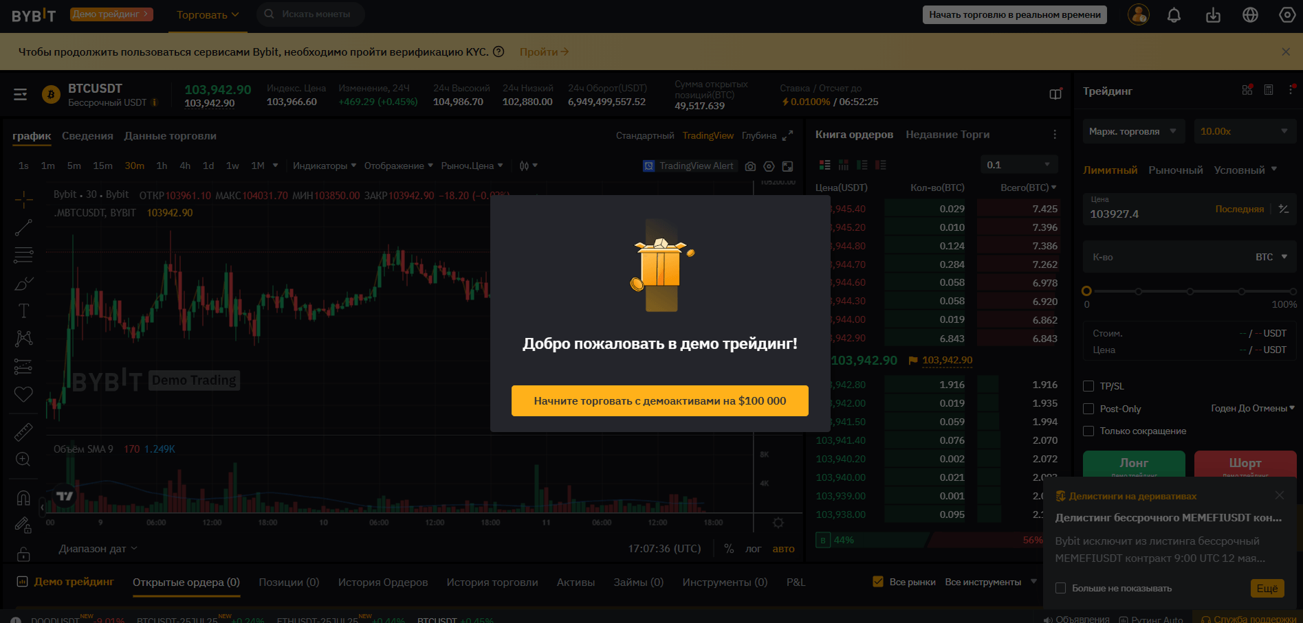The image size is (1303, 623).
Task: Open the notifications bell icon
Action: (x=1174, y=14)
